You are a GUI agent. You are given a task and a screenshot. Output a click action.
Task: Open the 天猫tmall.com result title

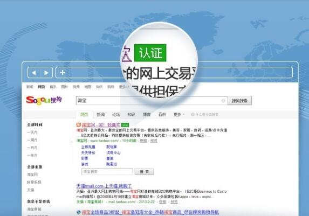104,186
